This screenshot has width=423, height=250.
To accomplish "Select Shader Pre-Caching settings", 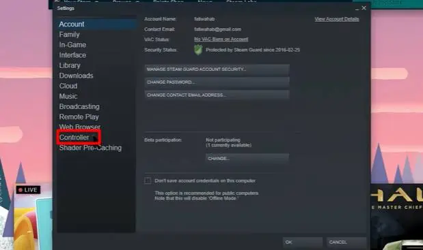I will (x=90, y=148).
